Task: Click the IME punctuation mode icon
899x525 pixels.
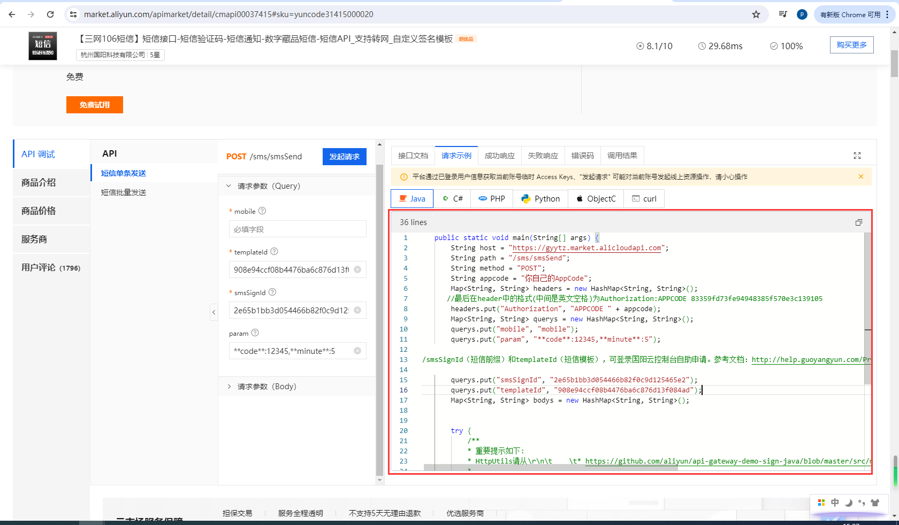Action: pyautogui.click(x=862, y=503)
